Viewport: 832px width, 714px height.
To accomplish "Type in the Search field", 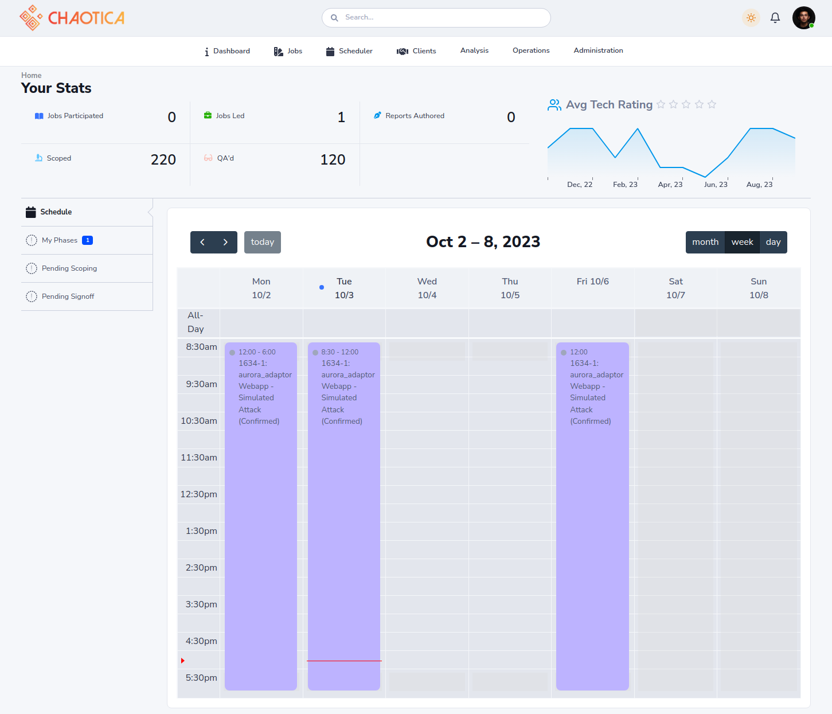I will (442, 18).
